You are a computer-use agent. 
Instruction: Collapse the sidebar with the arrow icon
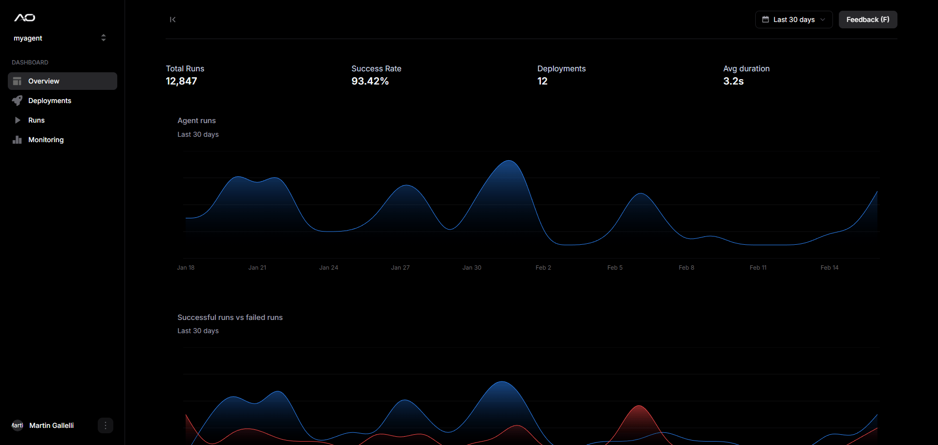pos(172,20)
